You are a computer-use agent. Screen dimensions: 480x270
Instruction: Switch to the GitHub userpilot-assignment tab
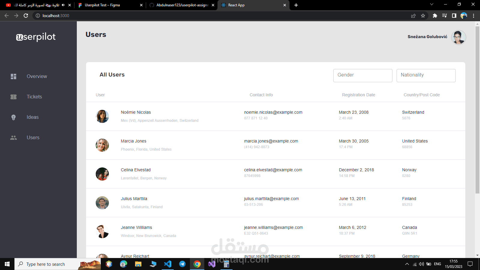(182, 5)
